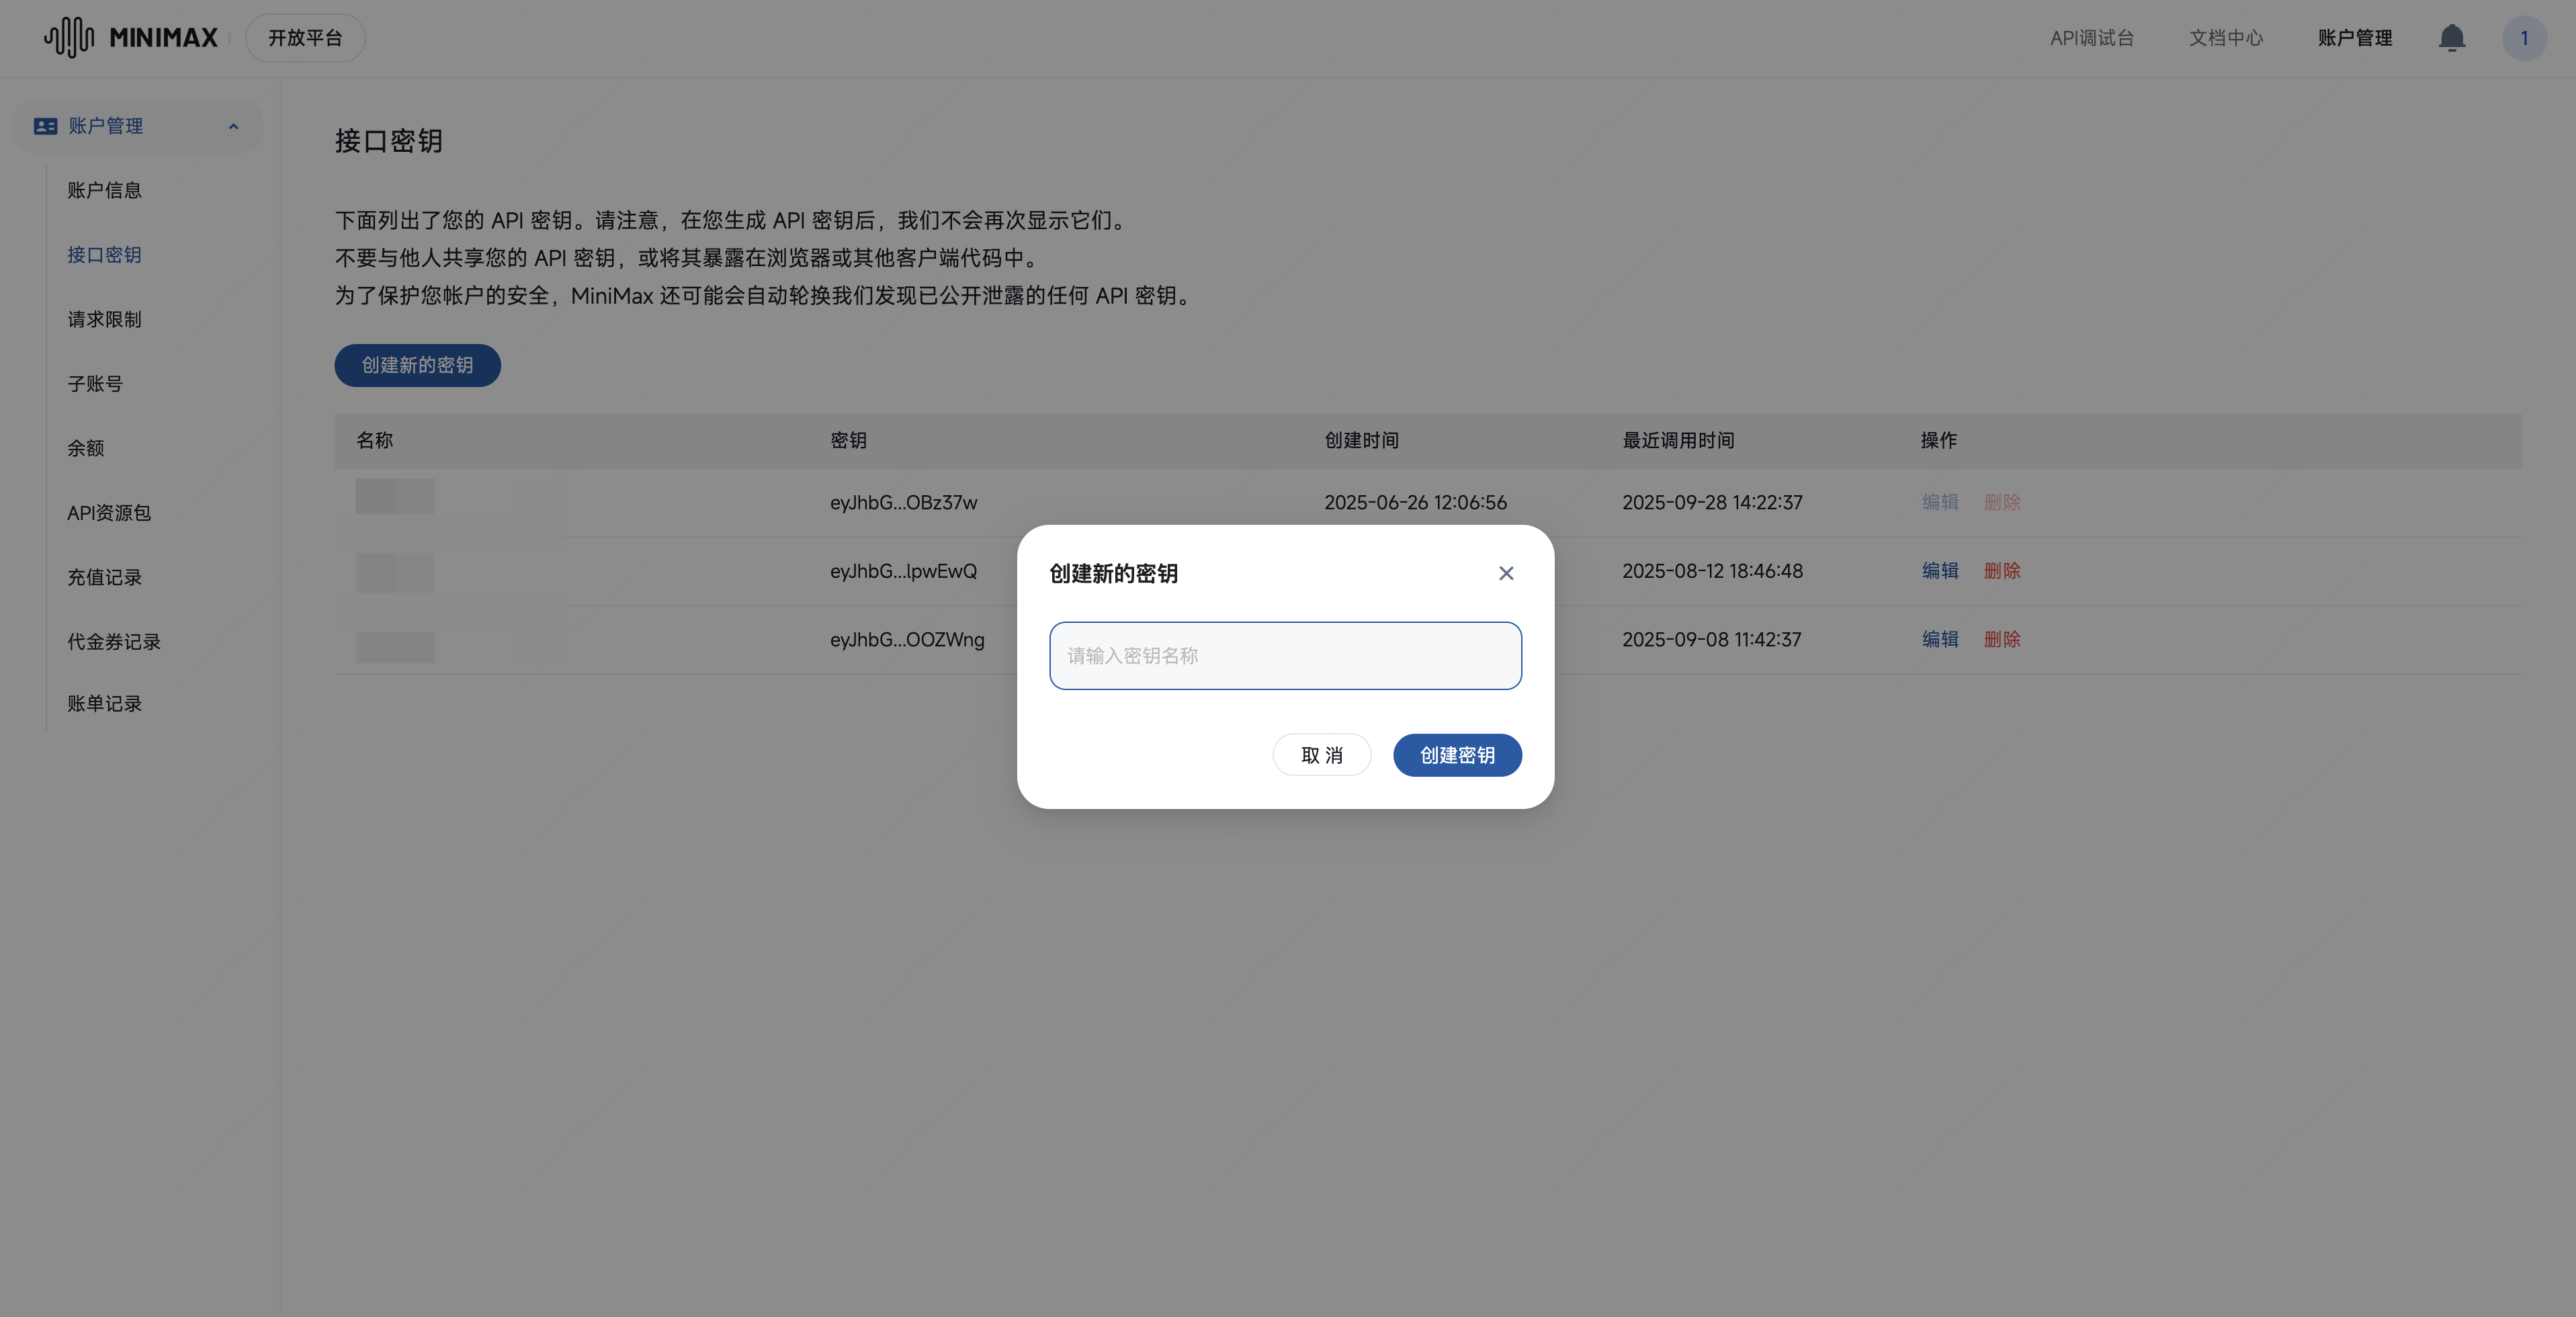Navigate to 请求限制 sidebar item
2576x1317 pixels.
(104, 319)
